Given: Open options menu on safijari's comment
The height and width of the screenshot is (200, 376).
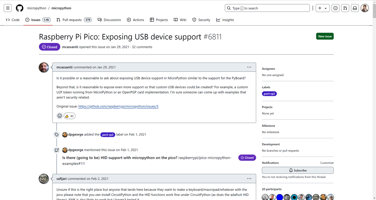Looking at the screenshot, I should (x=249, y=179).
